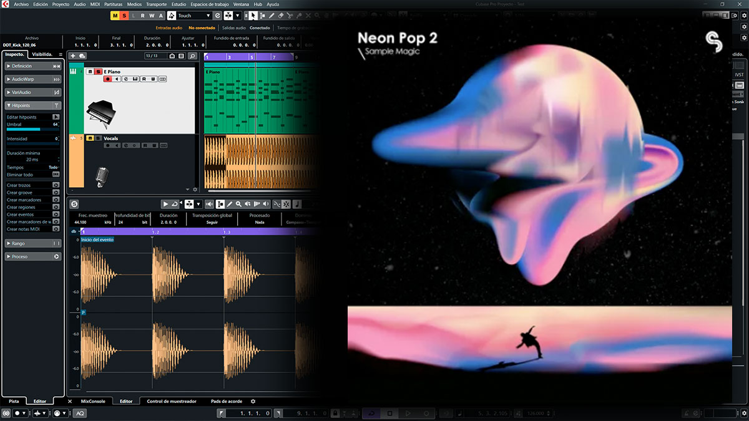Screen dimensions: 749x421
Task: Expand the Proceso inspector section
Action: pyautogui.click(x=34, y=256)
